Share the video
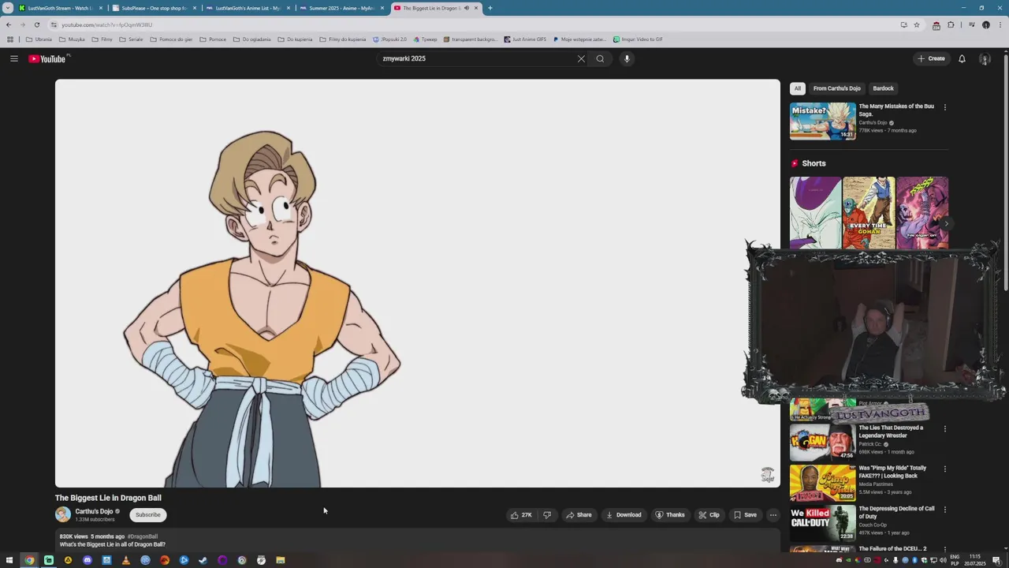 click(579, 515)
